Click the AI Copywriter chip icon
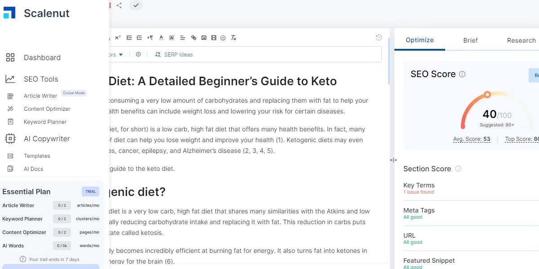 click(x=10, y=139)
